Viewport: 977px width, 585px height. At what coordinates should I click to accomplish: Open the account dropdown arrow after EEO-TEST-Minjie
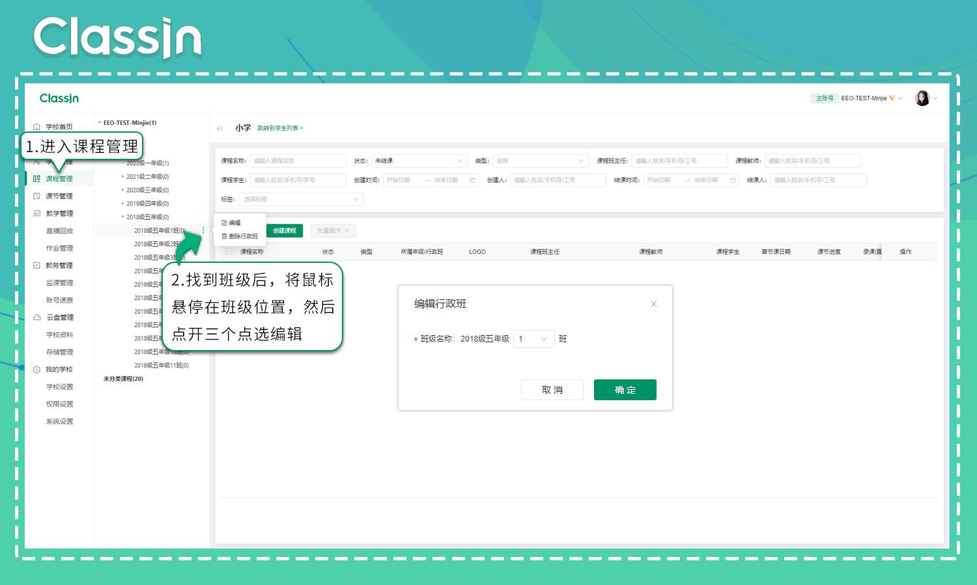click(901, 98)
